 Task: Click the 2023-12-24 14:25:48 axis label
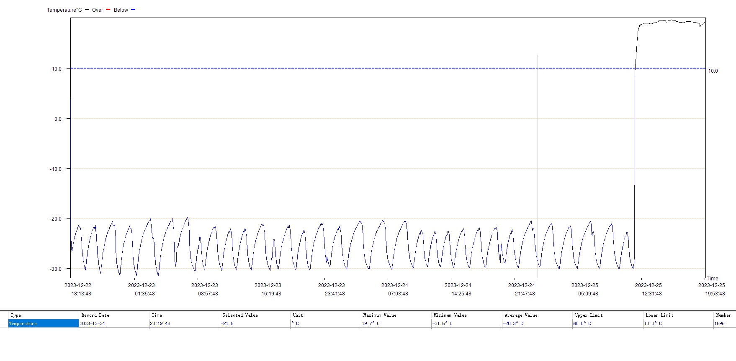click(x=458, y=290)
